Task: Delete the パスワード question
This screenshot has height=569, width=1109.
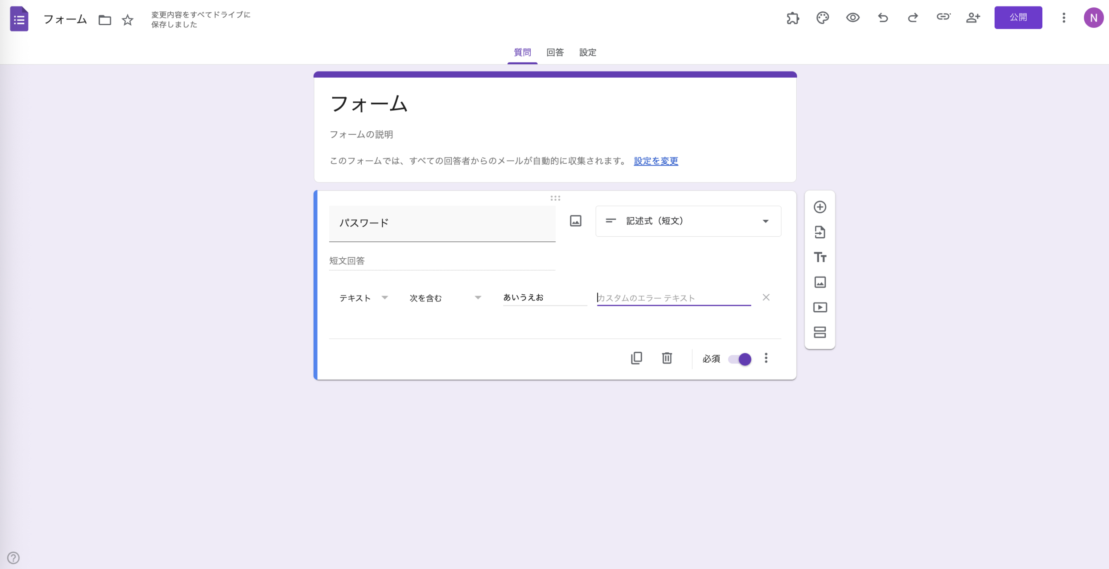Action: [667, 358]
